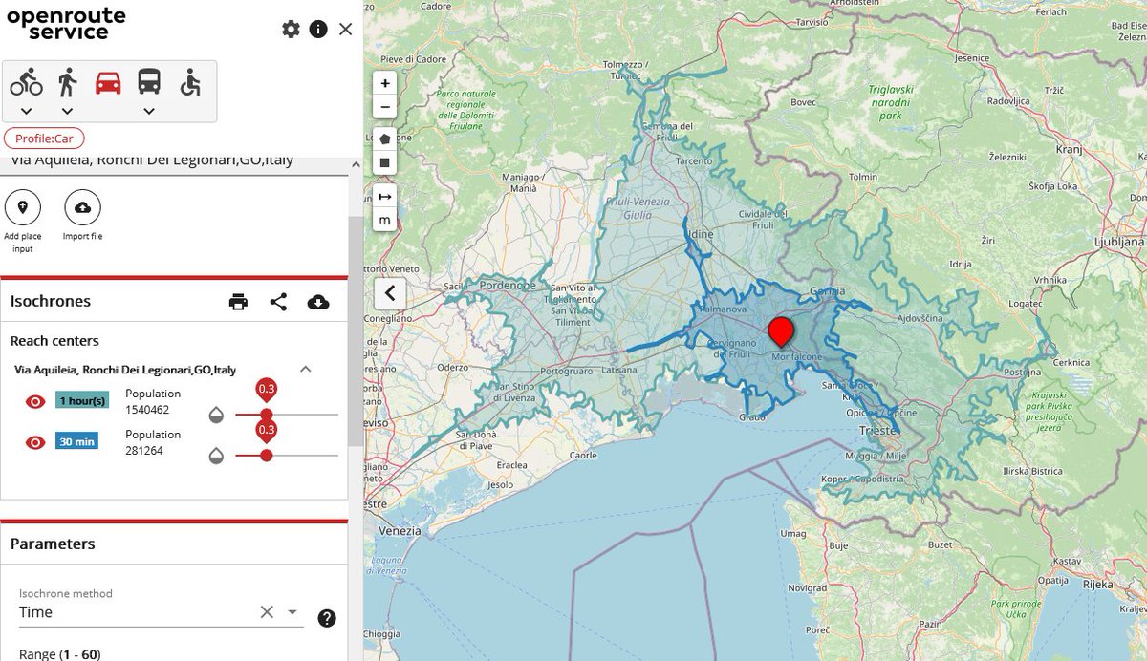Click Rijeka label on the map

click(x=1099, y=584)
